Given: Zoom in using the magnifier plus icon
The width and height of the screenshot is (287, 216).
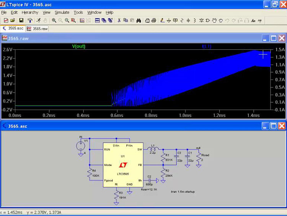Looking at the screenshot, I should (x=54, y=21).
